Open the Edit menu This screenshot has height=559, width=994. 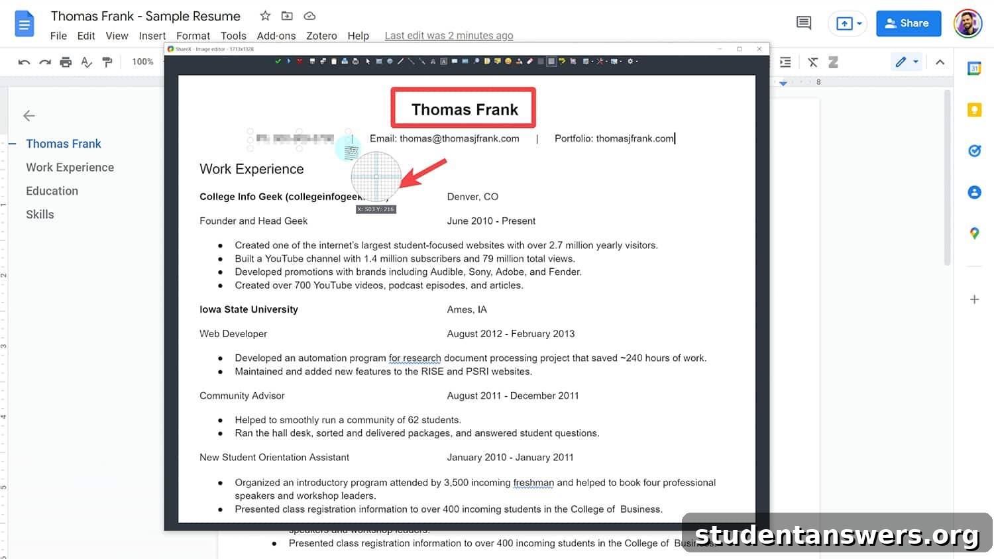coord(86,36)
